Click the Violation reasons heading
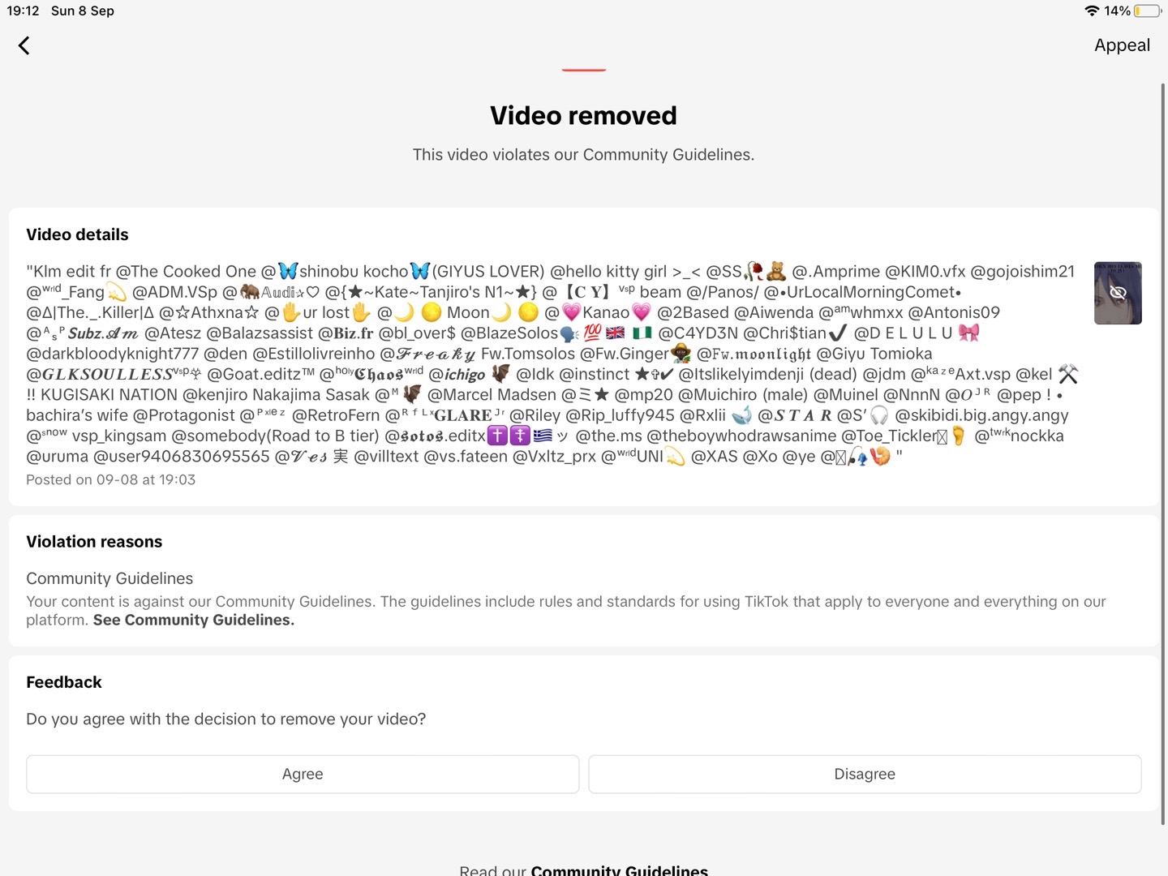 (94, 542)
